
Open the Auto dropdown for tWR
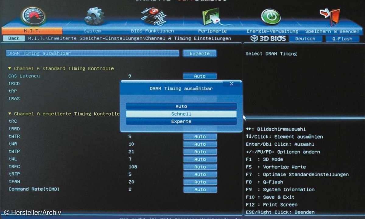pyautogui.click(x=200, y=144)
